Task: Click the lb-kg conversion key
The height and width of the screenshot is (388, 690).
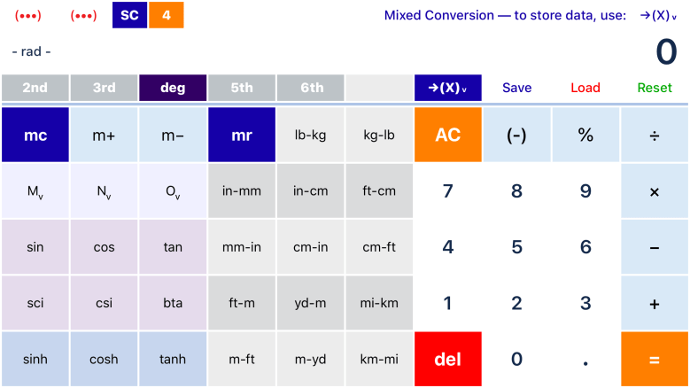Action: coord(311,136)
